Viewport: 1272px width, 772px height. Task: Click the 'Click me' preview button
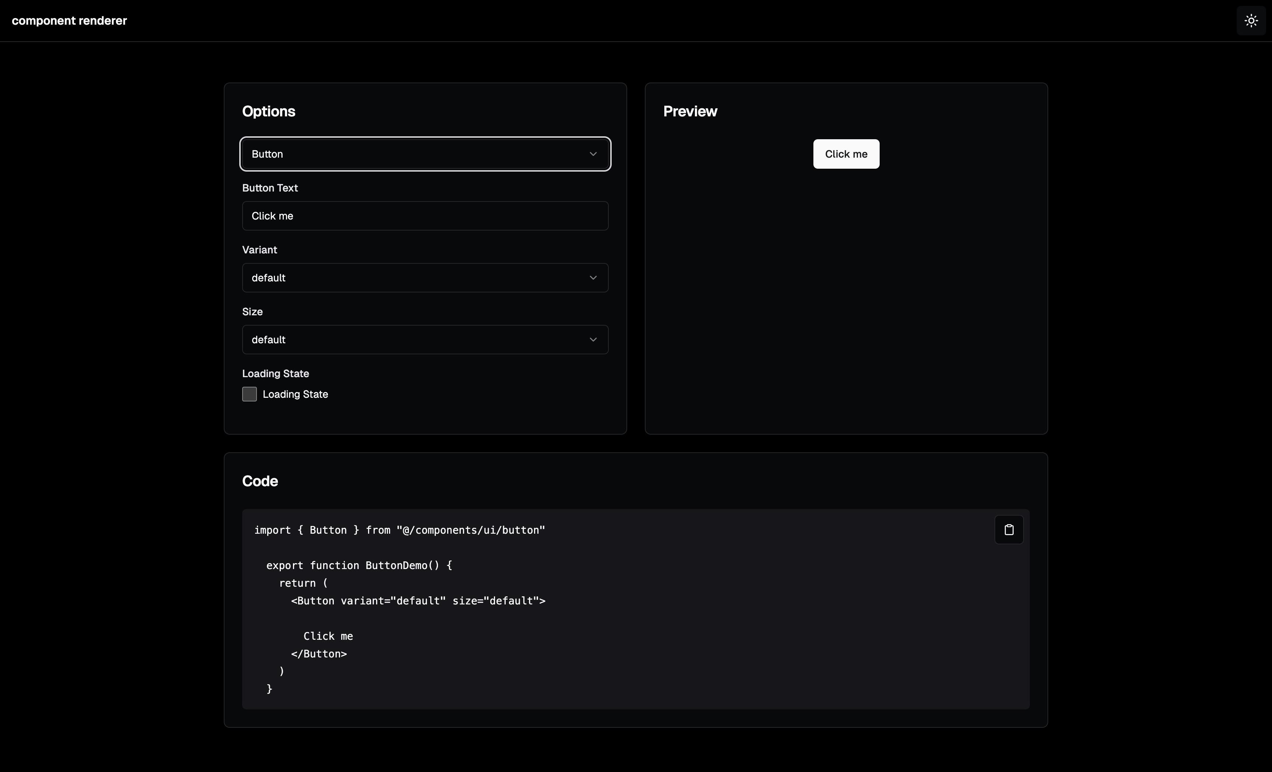coord(846,154)
